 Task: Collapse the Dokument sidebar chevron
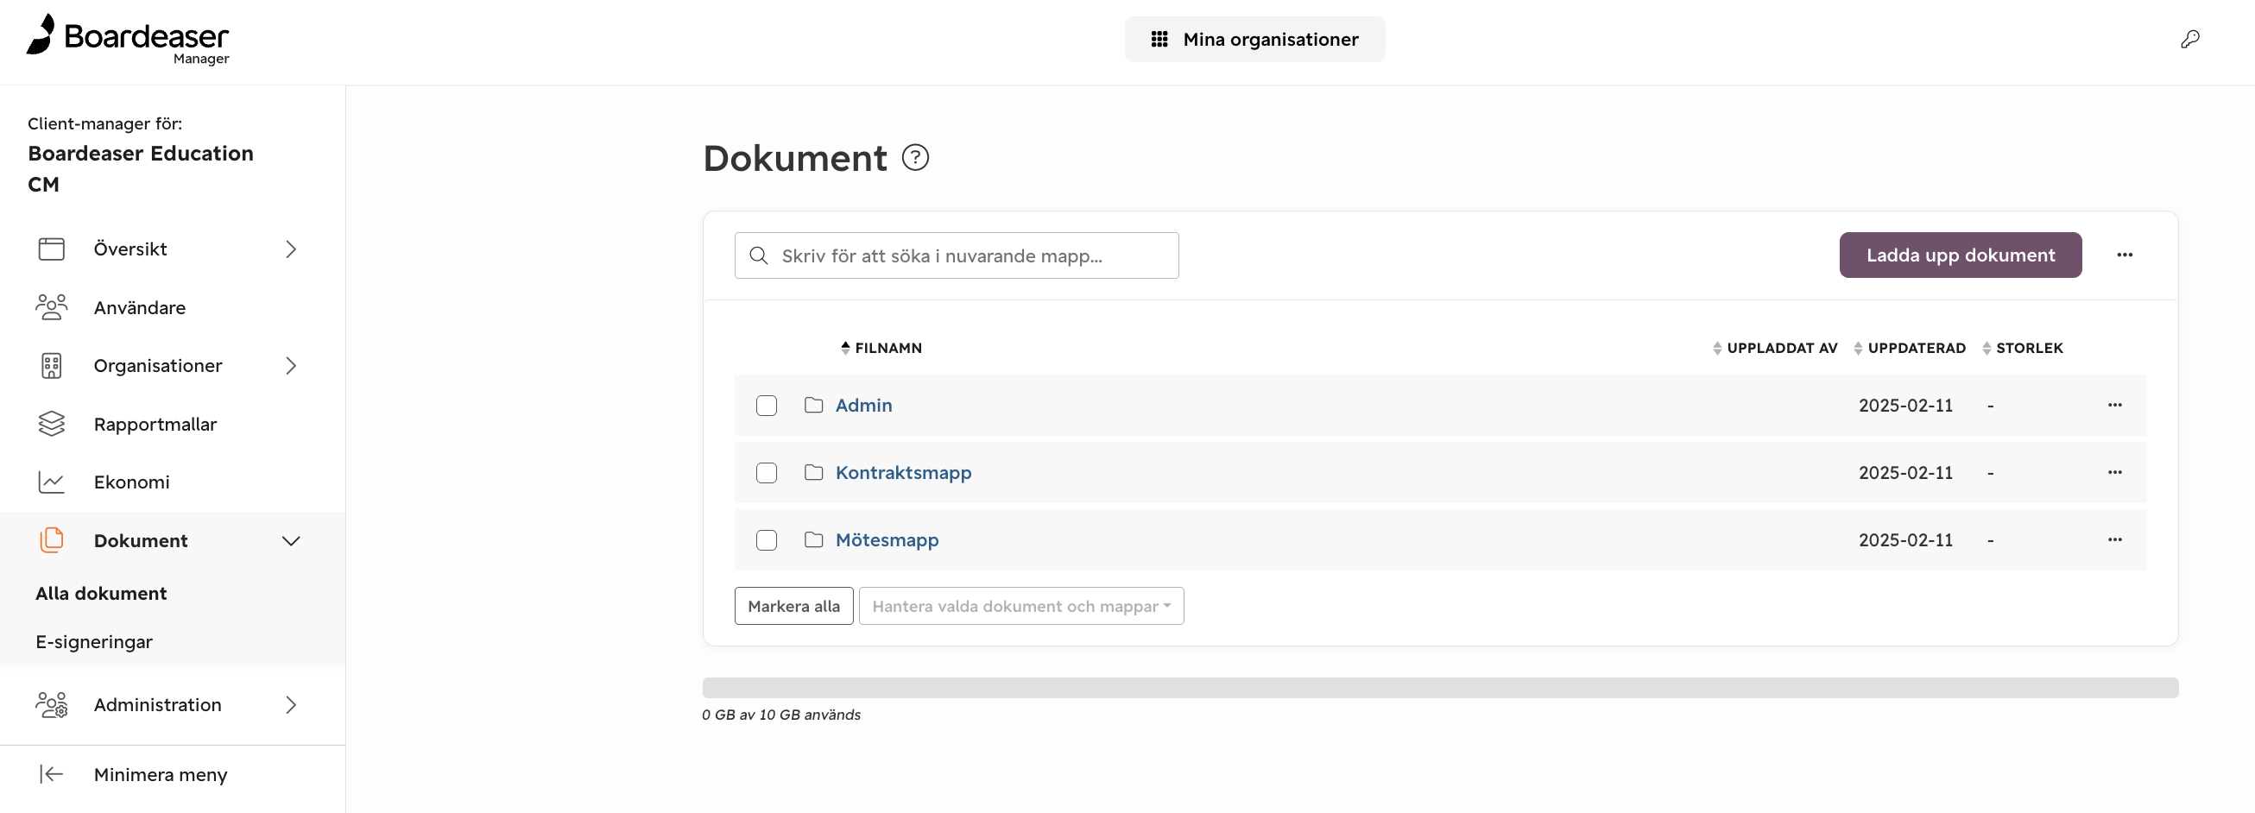tap(292, 541)
